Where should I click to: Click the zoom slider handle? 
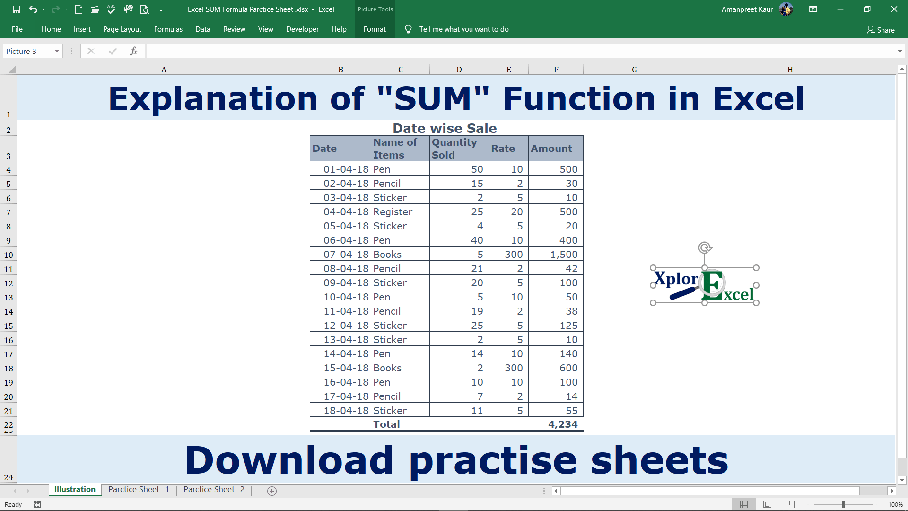[843, 504]
